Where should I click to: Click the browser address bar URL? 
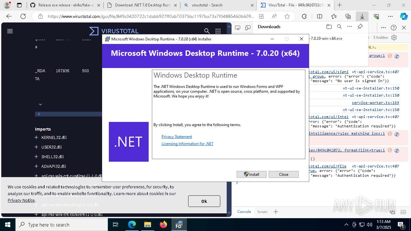151,17
